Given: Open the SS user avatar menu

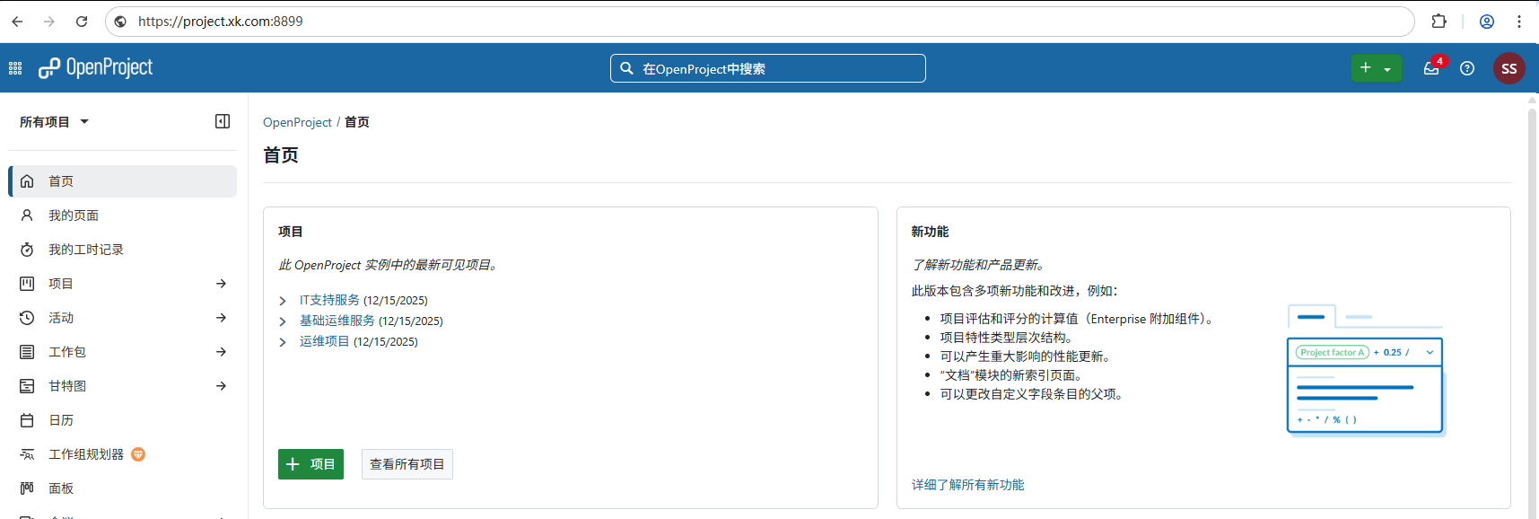Looking at the screenshot, I should click(x=1509, y=68).
